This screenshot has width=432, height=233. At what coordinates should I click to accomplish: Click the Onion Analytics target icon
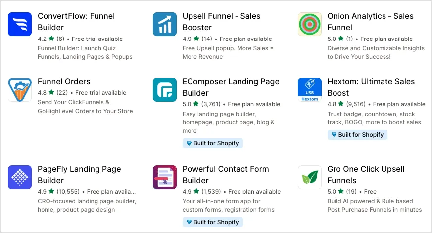coord(310,24)
